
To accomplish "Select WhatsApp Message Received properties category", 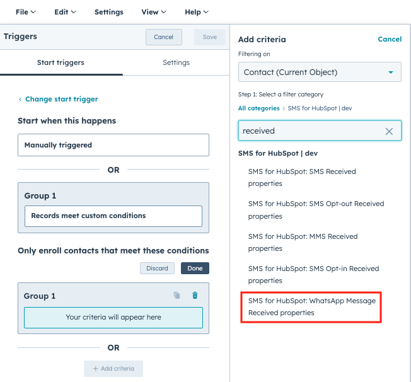I will 311,307.
